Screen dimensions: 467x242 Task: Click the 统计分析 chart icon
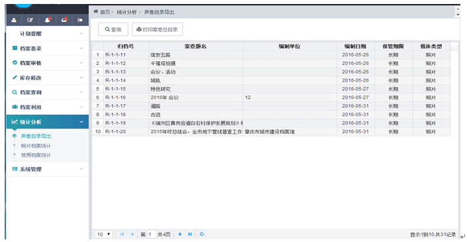pos(15,121)
